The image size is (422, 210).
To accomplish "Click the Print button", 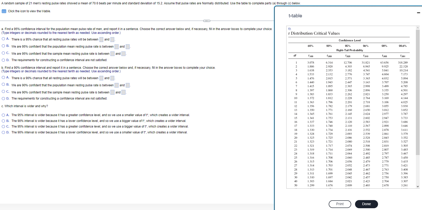I will coord(340,204).
